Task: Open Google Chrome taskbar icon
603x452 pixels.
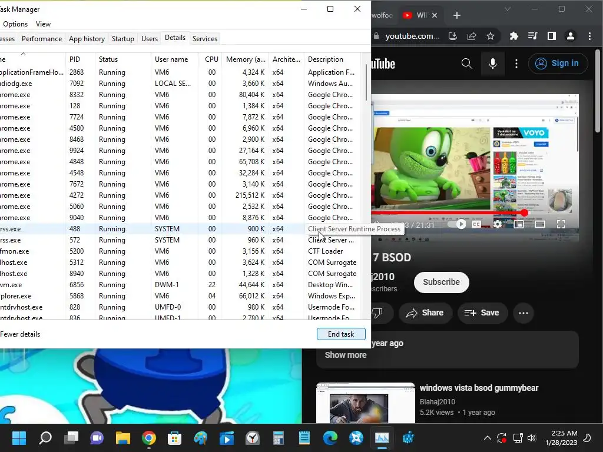Action: pos(149,438)
